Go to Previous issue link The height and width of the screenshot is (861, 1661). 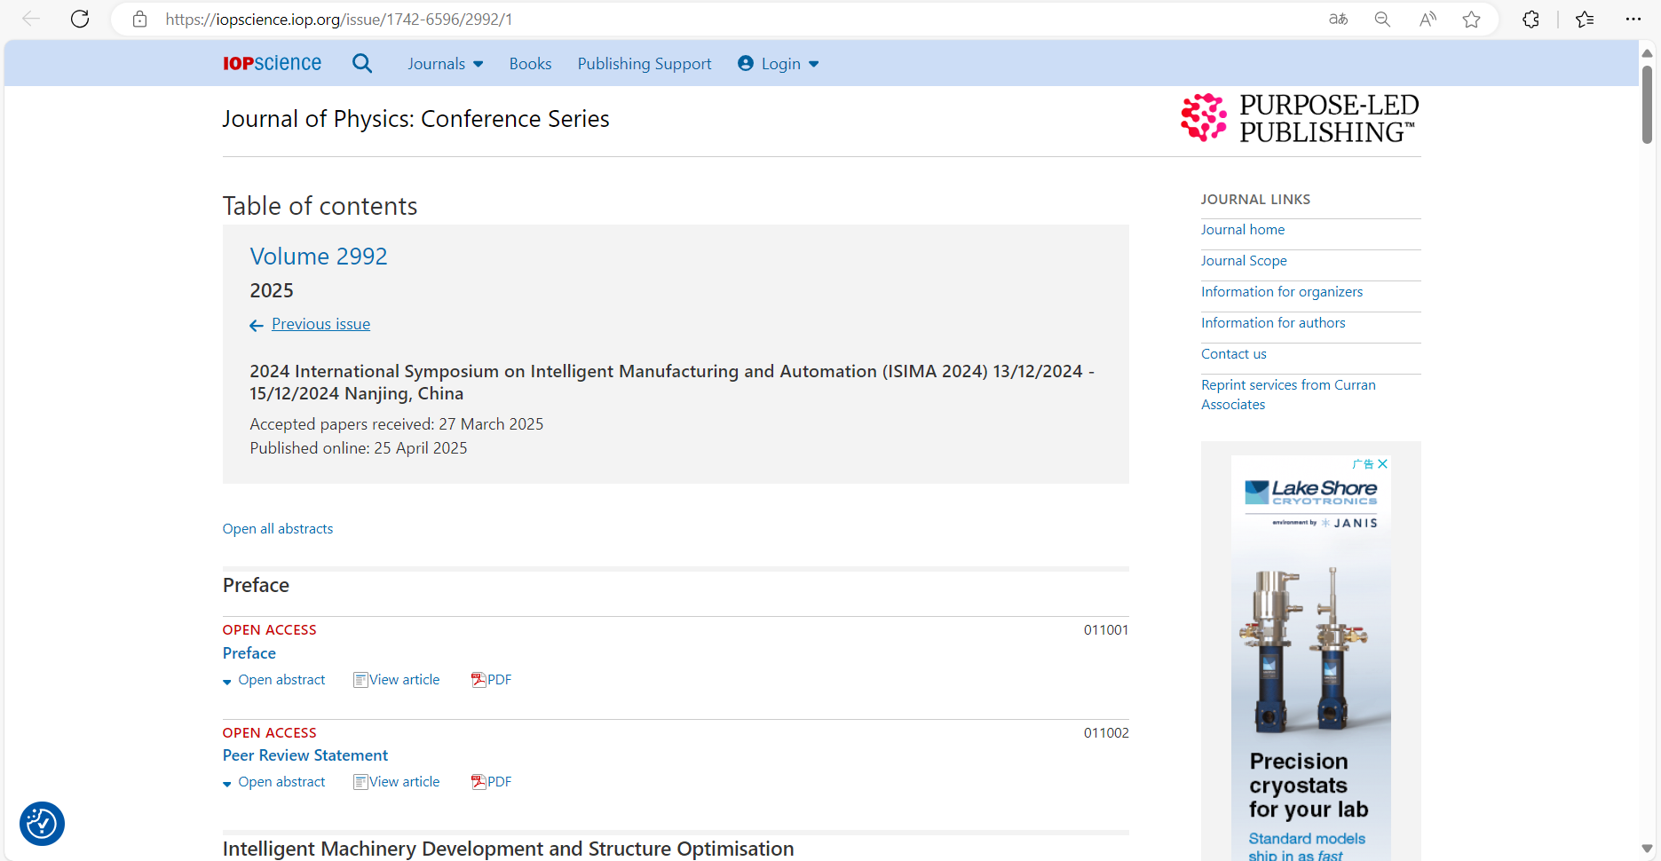point(320,324)
